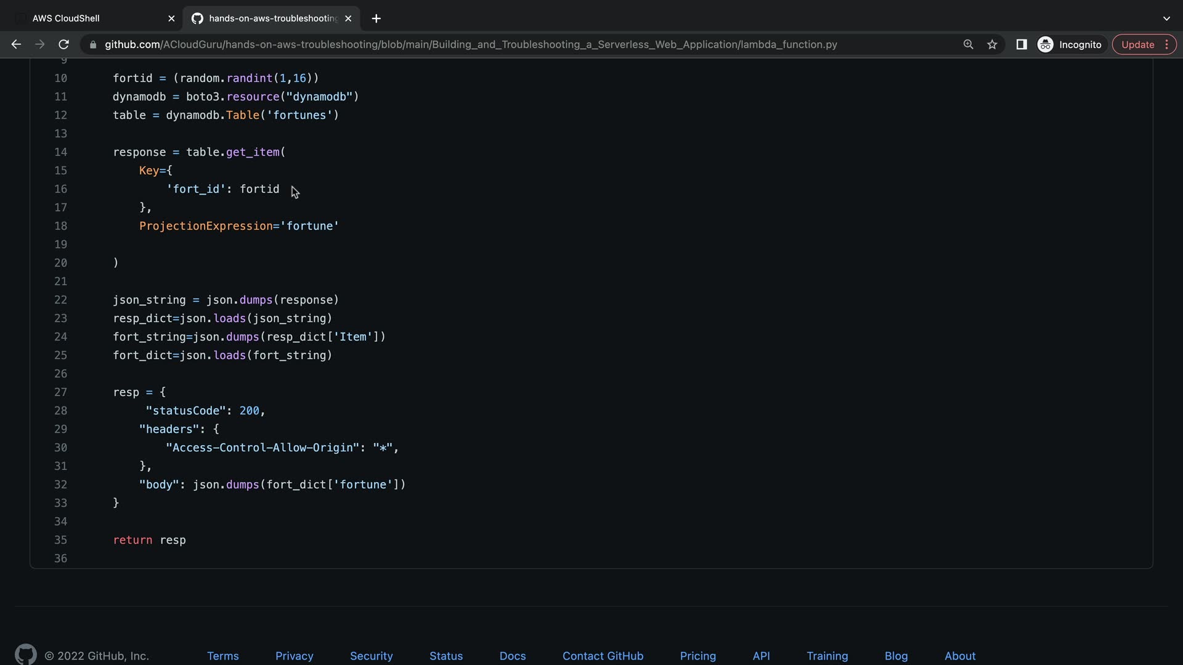Click the Incognito profile indicator
The height and width of the screenshot is (665, 1183).
(x=1070, y=44)
